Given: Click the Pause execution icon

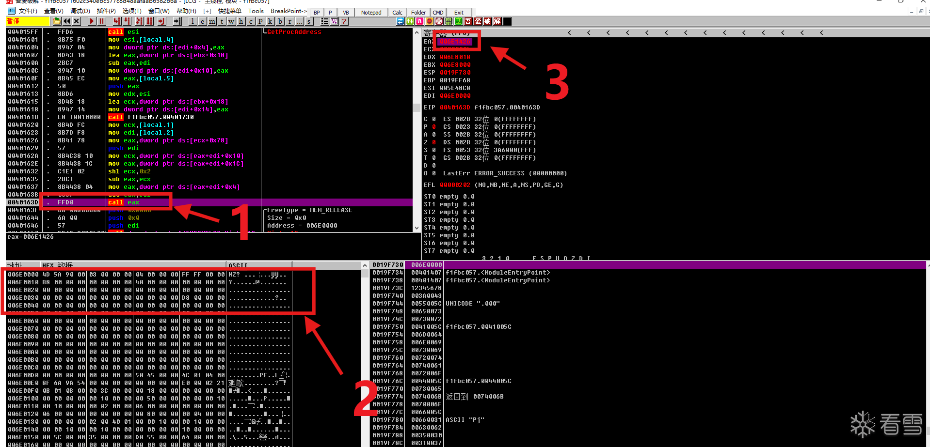Looking at the screenshot, I should [101, 21].
